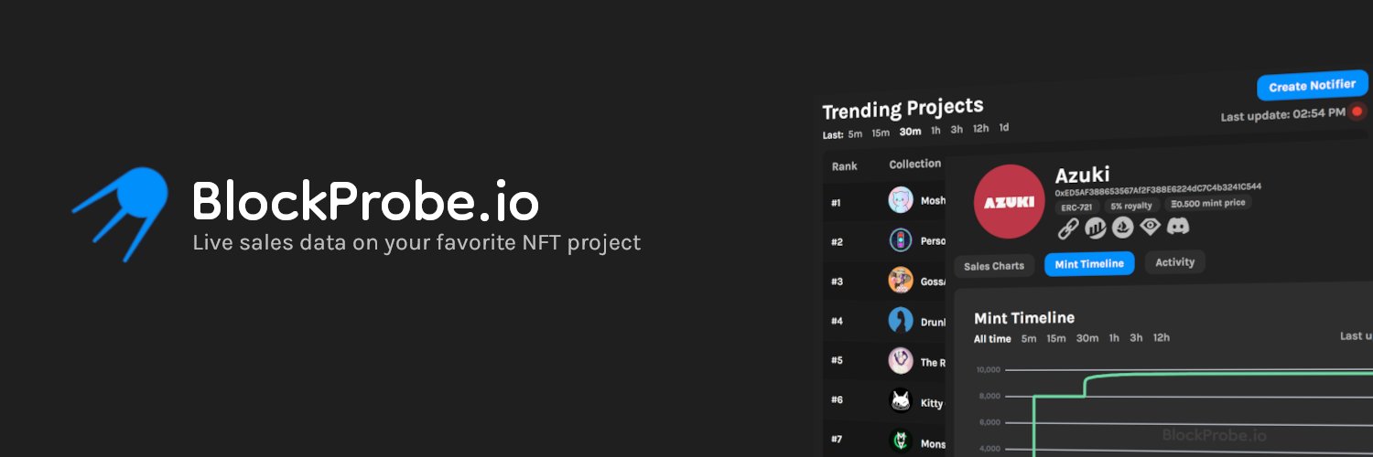Switch to the Sales Charts tab
The width and height of the screenshot is (1373, 457).
(994, 266)
